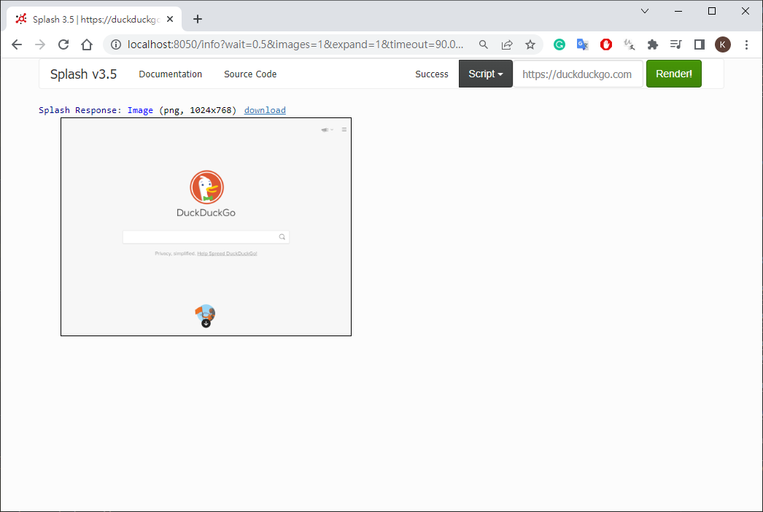Click the rendered DuckDuckGo screenshot thumbnail

[206, 226]
